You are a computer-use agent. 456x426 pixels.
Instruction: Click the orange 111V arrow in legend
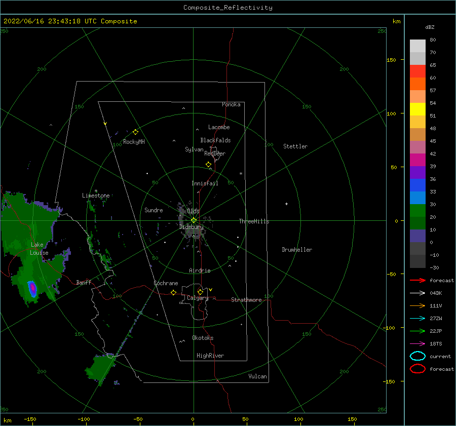417,305
